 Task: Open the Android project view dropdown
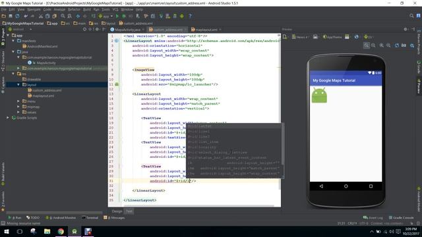(20, 29)
